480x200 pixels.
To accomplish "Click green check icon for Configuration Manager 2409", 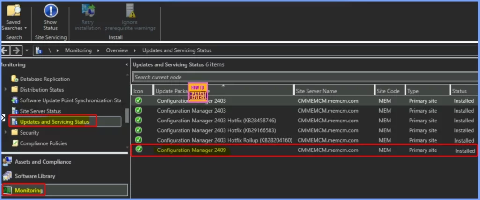I will click(x=139, y=150).
